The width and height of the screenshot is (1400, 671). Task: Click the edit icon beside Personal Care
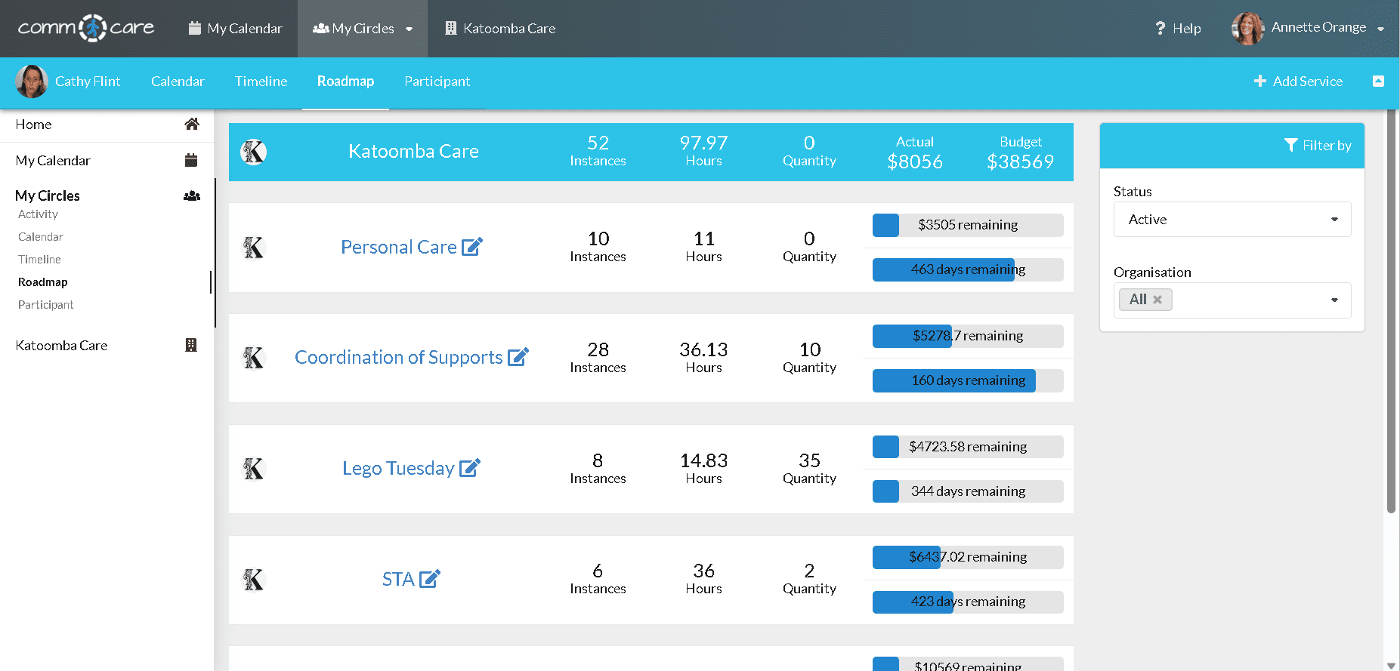tap(471, 247)
